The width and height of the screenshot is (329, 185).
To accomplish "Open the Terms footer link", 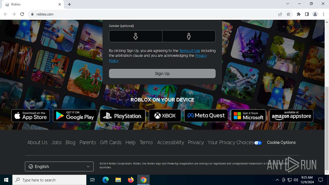I will pos(146,142).
